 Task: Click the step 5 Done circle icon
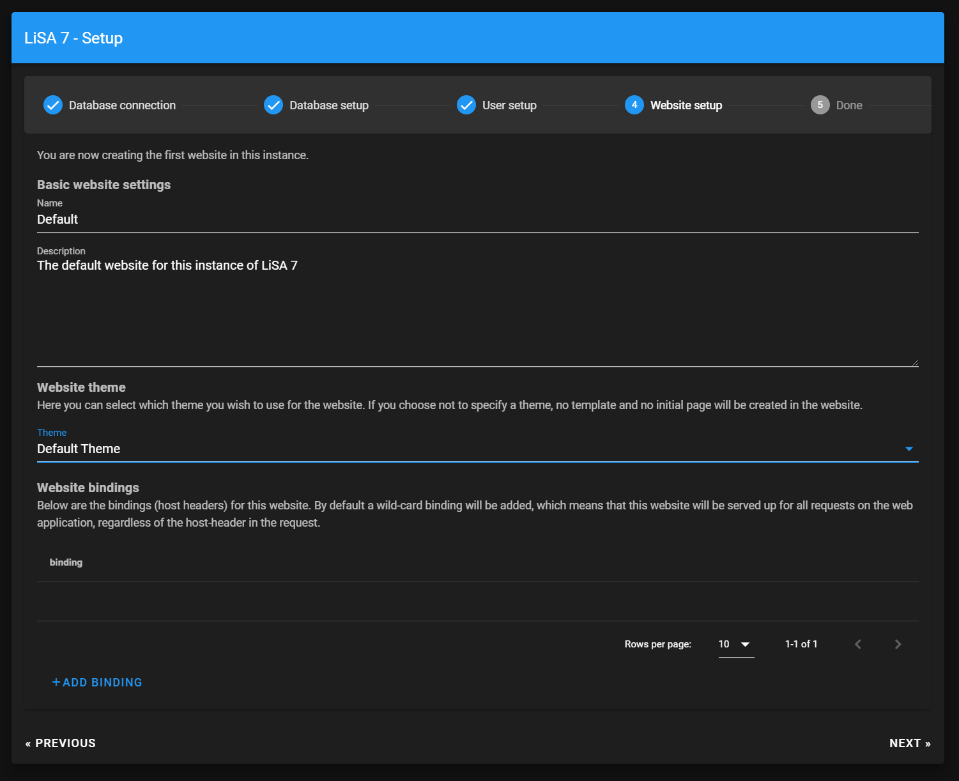(820, 105)
